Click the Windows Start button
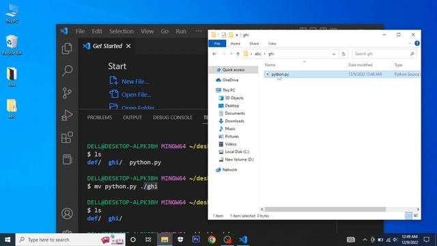Viewport: 437px width, 246px height. click(8, 240)
